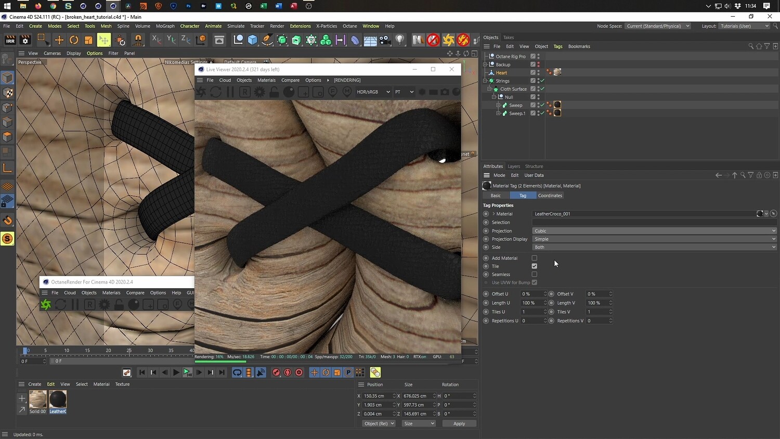Select the LeatherCroco material thumbnail
Viewport: 780px width, 439px height.
pyautogui.click(x=58, y=399)
